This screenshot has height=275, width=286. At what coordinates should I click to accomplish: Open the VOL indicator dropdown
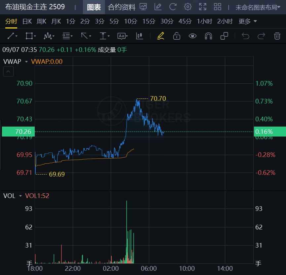coord(20,196)
